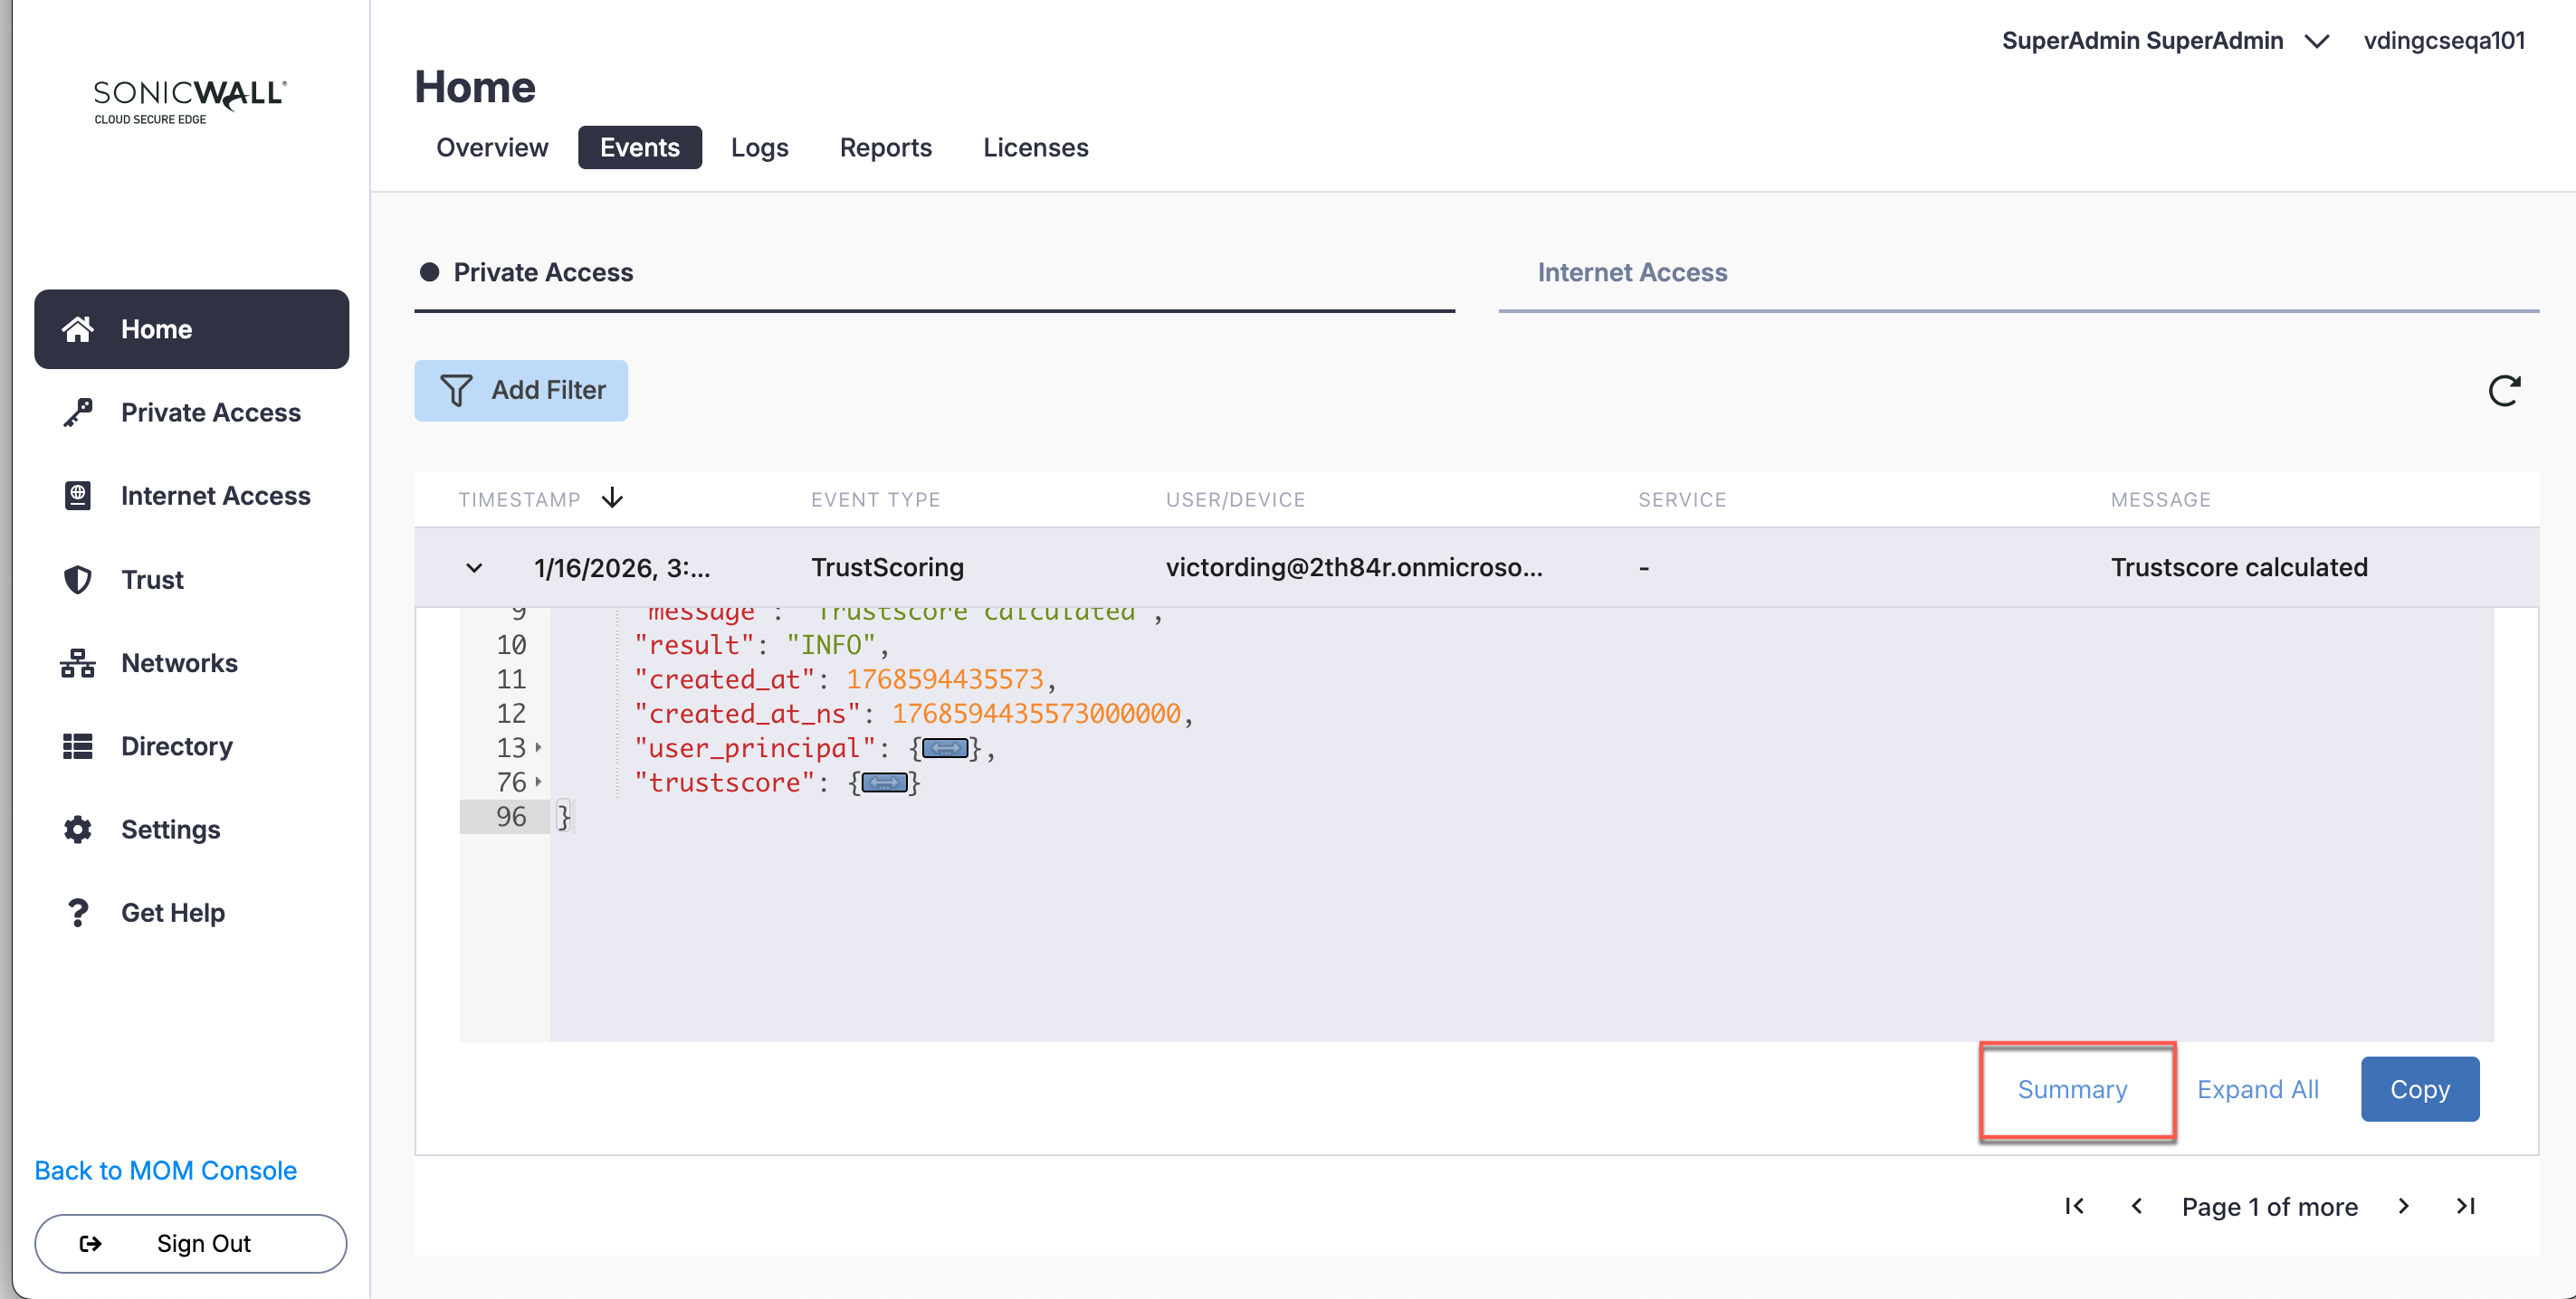Collapse the TrustScoring event row
The height and width of the screenshot is (1299, 2576).
[474, 567]
